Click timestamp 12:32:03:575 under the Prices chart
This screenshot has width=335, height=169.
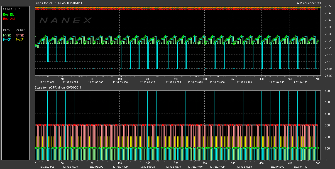tap(173, 82)
